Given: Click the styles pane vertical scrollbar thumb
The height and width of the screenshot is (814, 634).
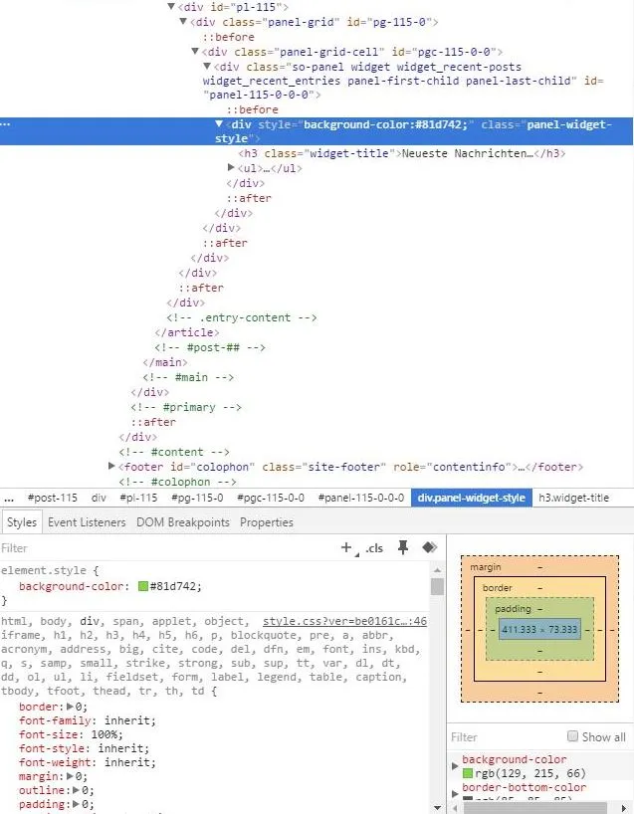Looking at the screenshot, I should 437,587.
